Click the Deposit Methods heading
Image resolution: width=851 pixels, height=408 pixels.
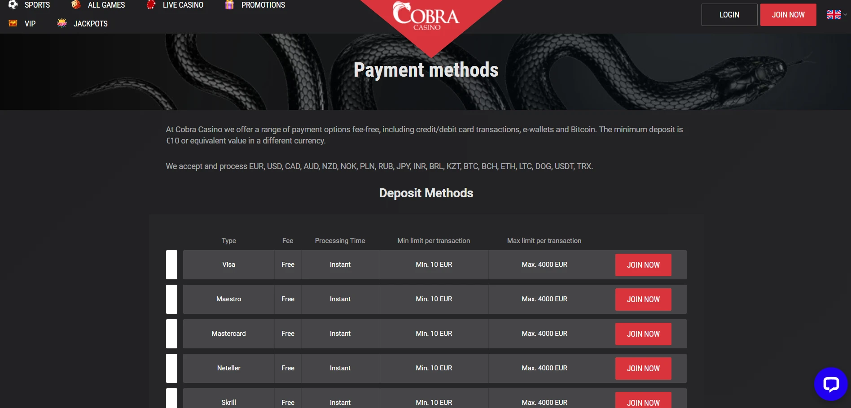click(x=426, y=193)
